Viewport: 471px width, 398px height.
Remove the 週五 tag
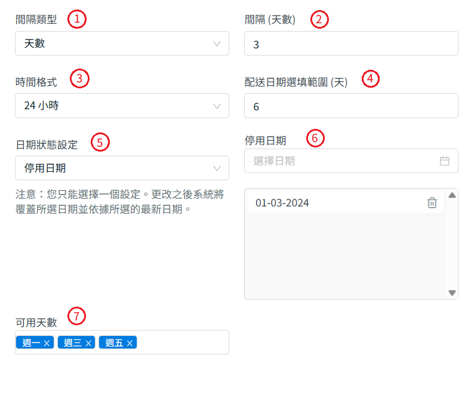coord(130,343)
